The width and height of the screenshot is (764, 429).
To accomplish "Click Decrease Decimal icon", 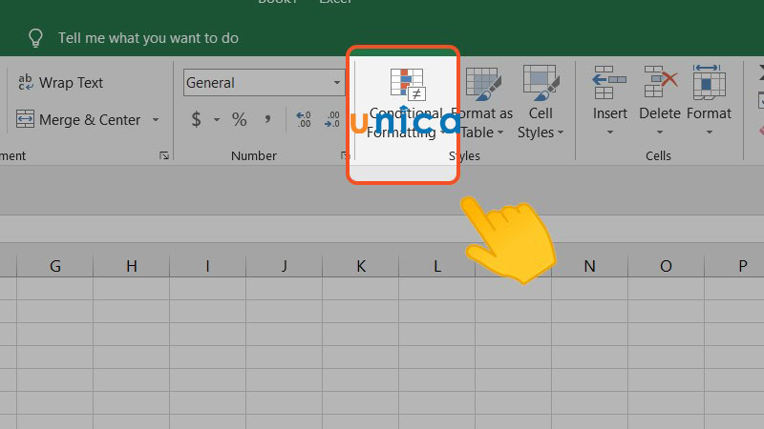I will pyautogui.click(x=332, y=120).
